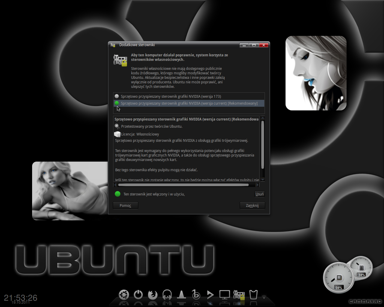This screenshot has height=307, width=384.
Task: Select NVIDIA driver wersja 173 row
Action: pos(189,97)
